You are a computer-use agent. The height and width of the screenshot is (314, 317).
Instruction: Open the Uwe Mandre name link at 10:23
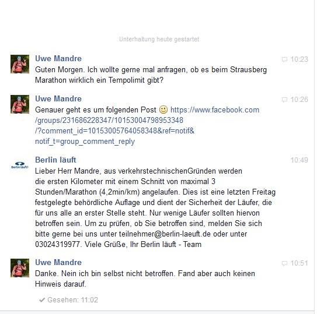click(58, 58)
